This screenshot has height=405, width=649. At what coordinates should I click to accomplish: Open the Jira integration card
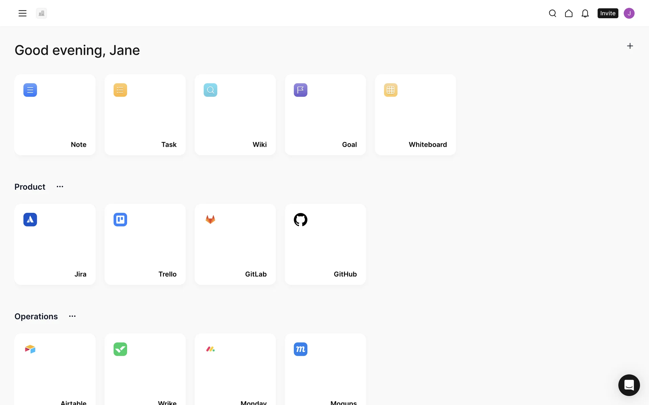pyautogui.click(x=55, y=244)
